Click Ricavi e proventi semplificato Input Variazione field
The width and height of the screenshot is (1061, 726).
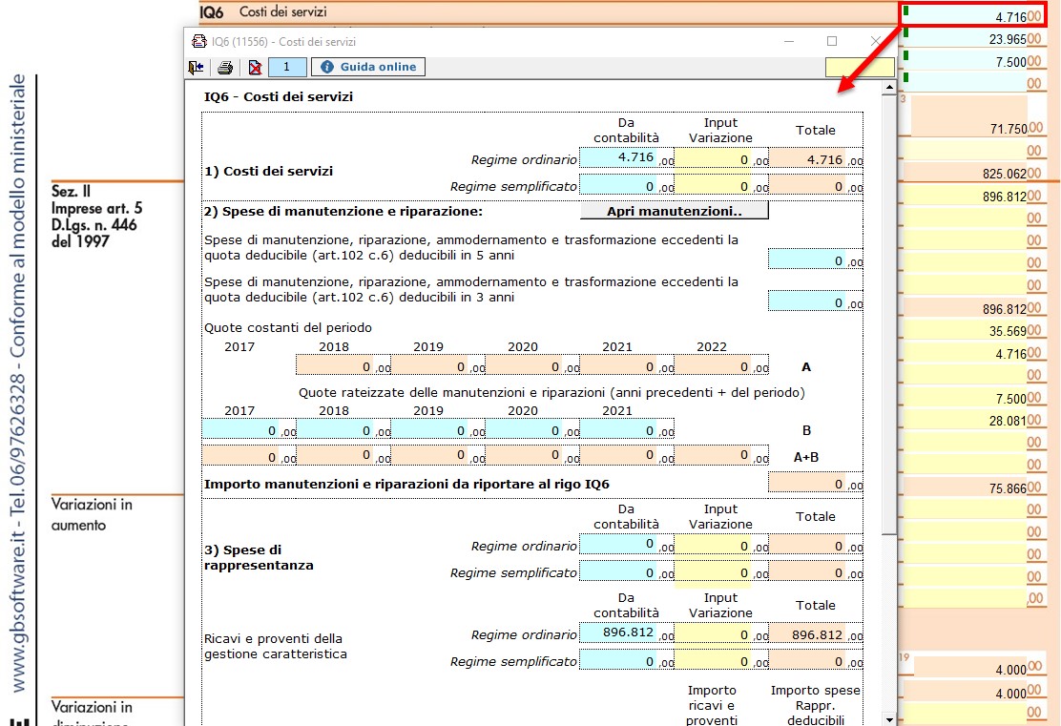point(721,660)
